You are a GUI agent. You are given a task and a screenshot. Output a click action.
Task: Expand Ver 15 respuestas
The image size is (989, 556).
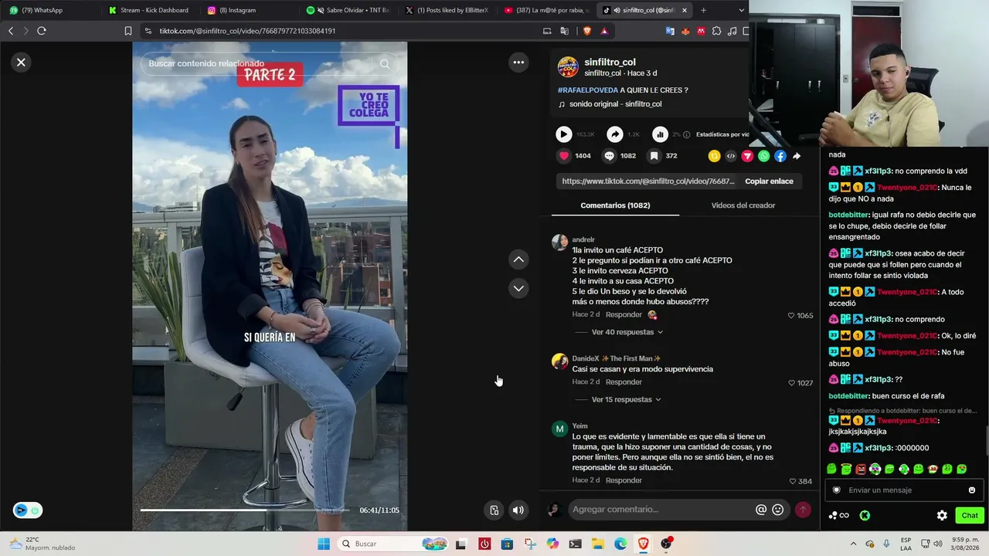[627, 399]
